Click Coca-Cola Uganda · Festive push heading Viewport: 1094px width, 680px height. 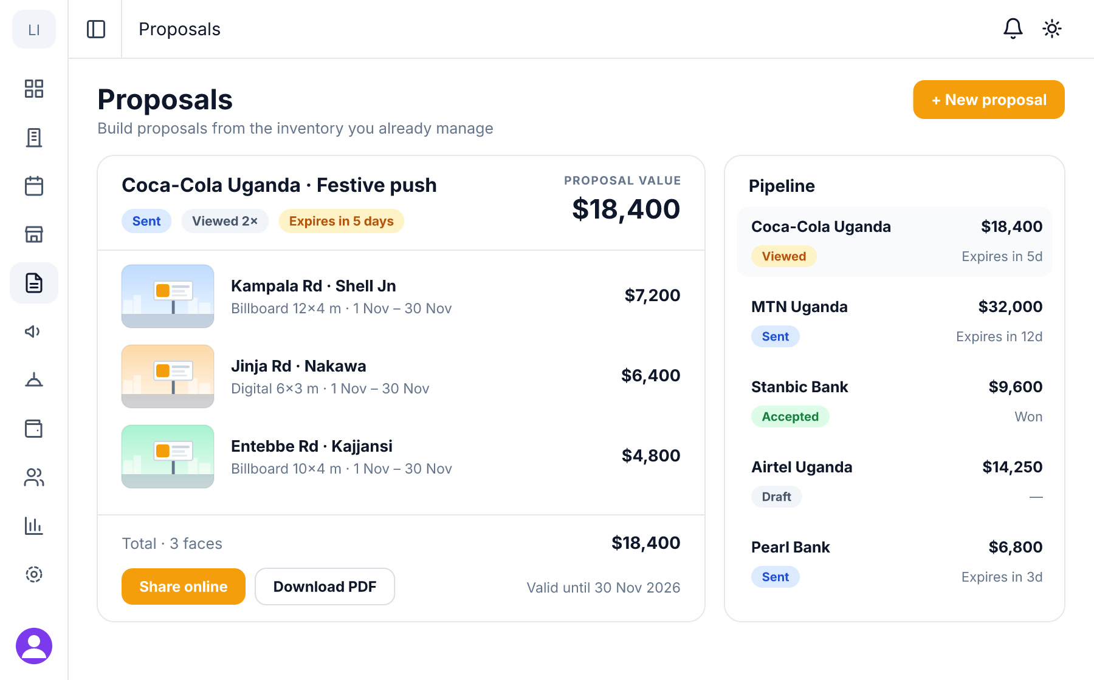(x=279, y=185)
